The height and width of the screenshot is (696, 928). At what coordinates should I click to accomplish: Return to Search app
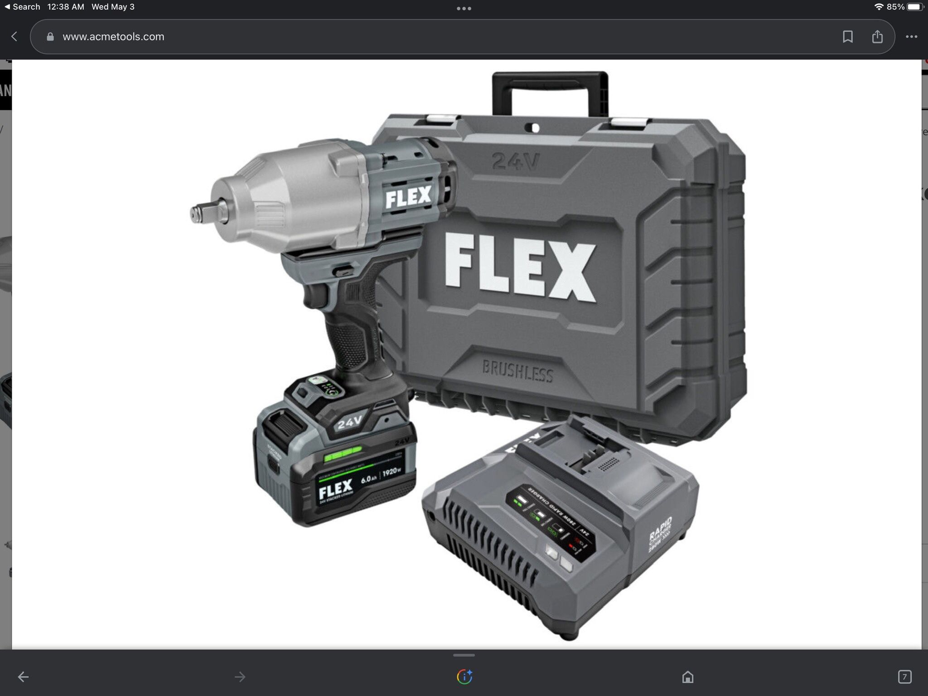(x=22, y=7)
